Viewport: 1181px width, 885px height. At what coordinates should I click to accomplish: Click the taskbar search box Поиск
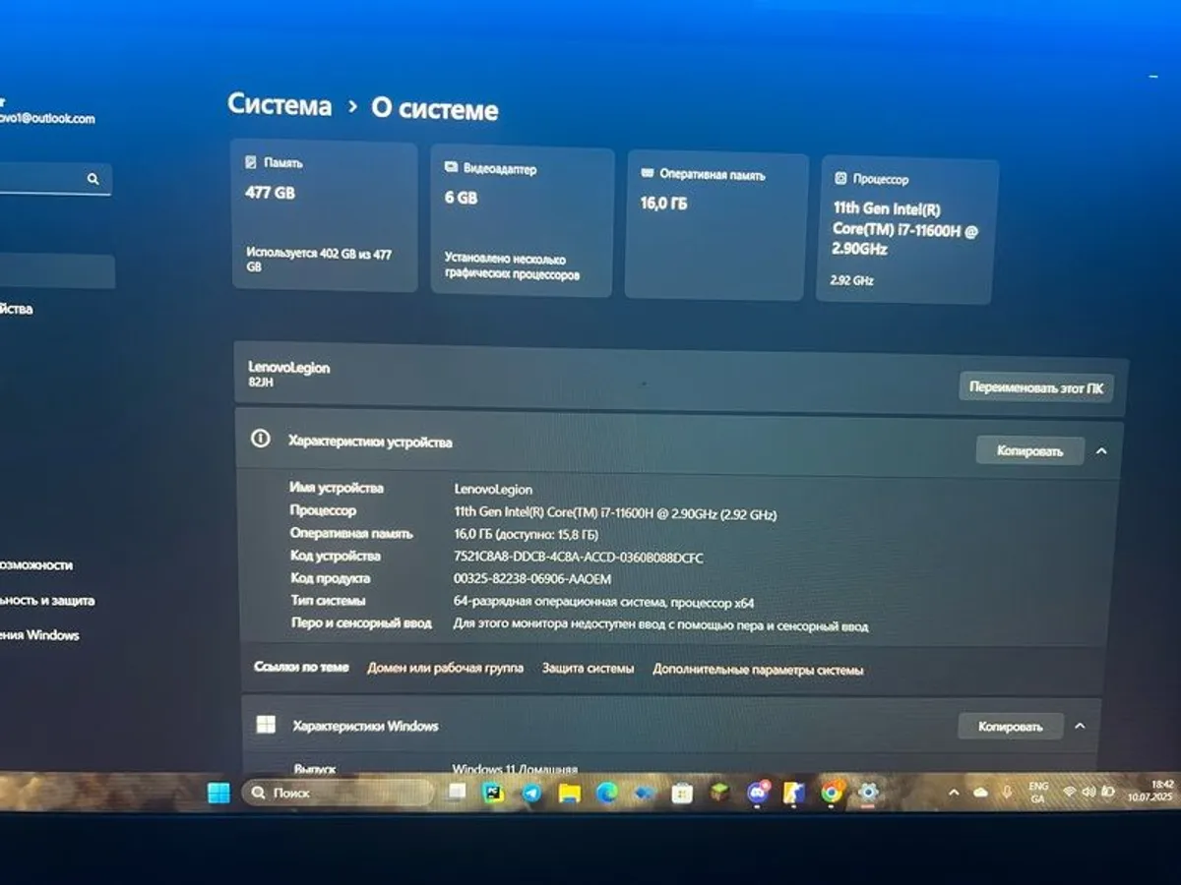tap(337, 792)
